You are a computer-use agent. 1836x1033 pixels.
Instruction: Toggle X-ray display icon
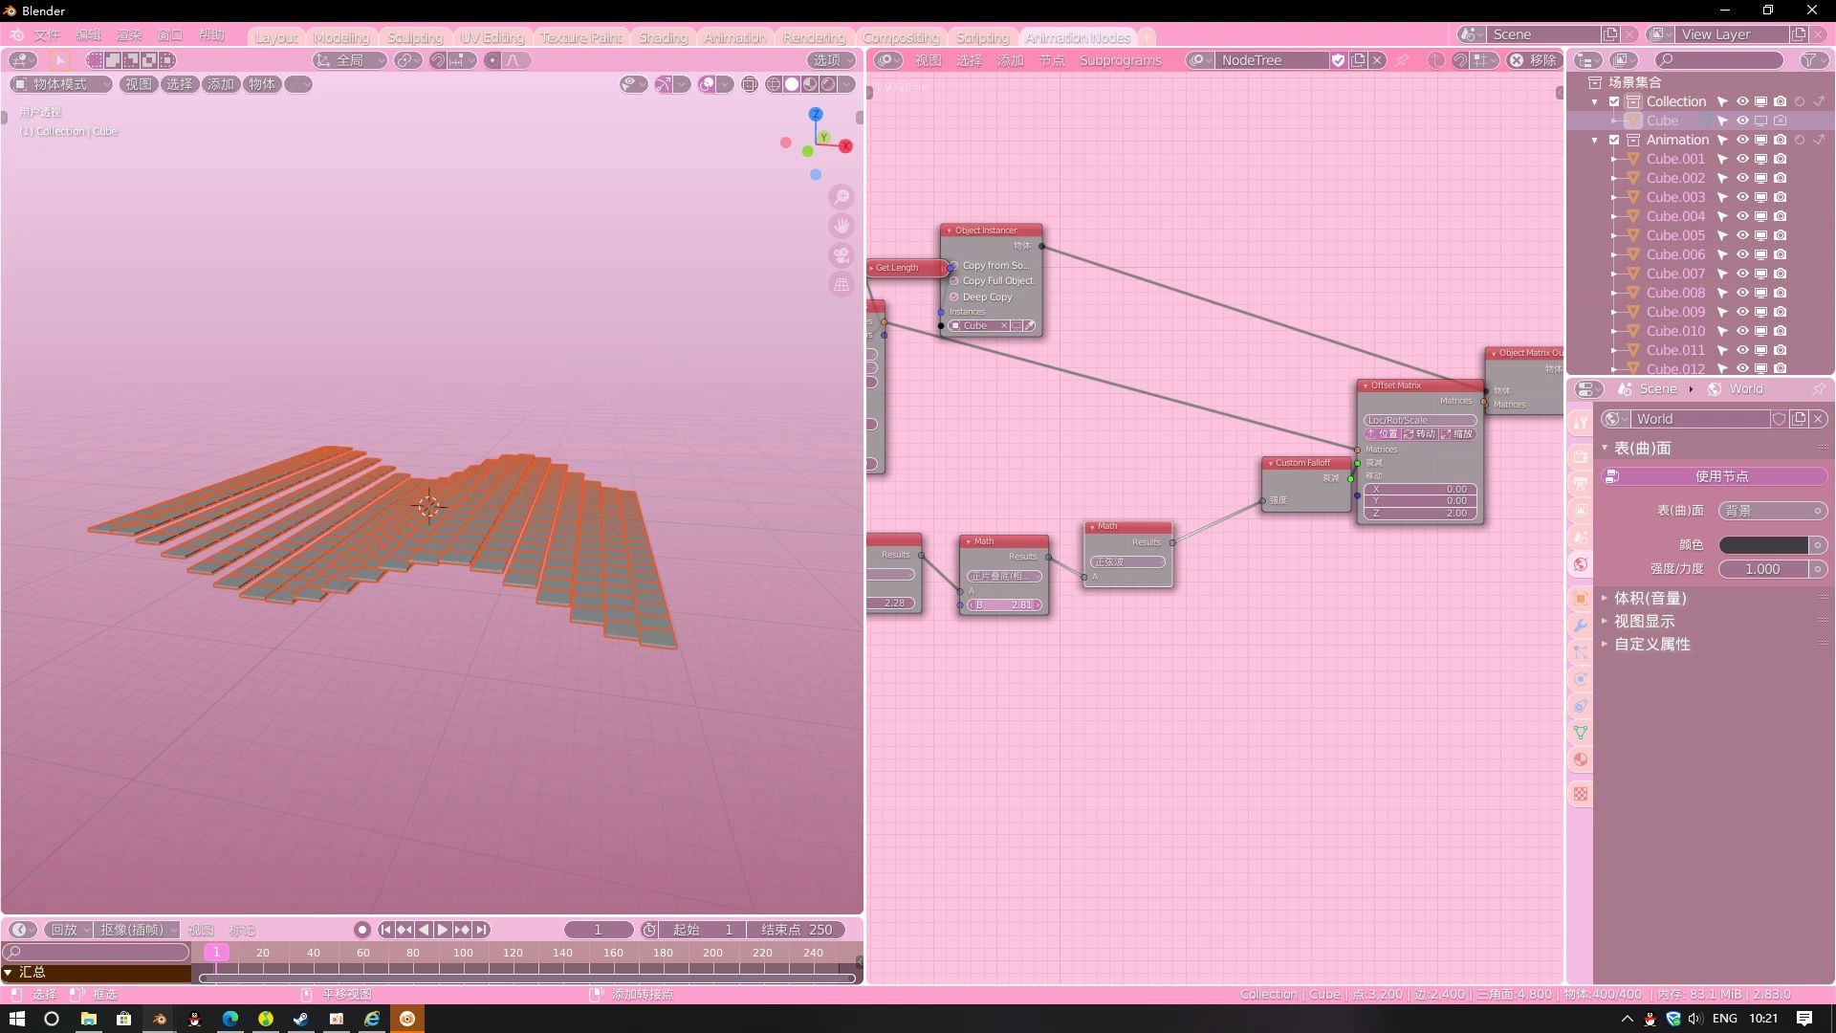point(749,84)
